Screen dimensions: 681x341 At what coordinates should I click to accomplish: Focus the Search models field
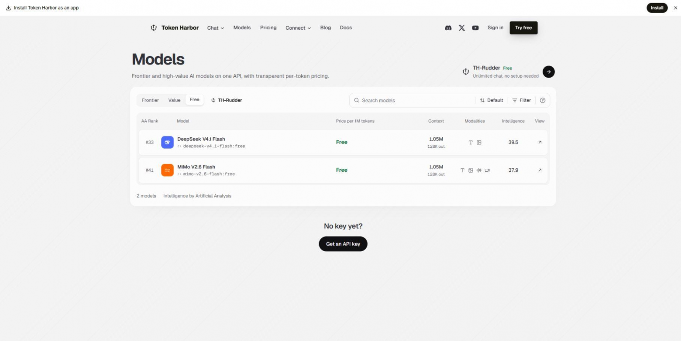tap(412, 100)
